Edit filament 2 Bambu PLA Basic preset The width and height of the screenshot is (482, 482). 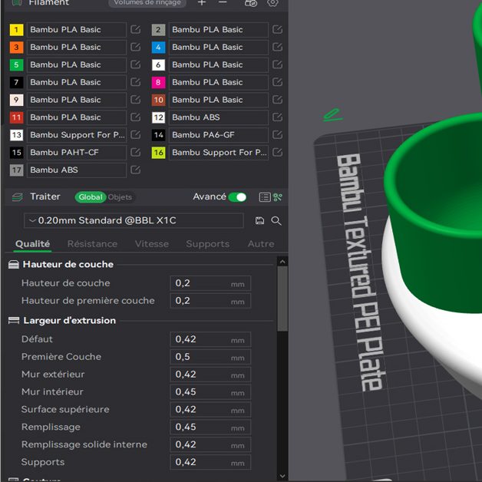pyautogui.click(x=277, y=29)
